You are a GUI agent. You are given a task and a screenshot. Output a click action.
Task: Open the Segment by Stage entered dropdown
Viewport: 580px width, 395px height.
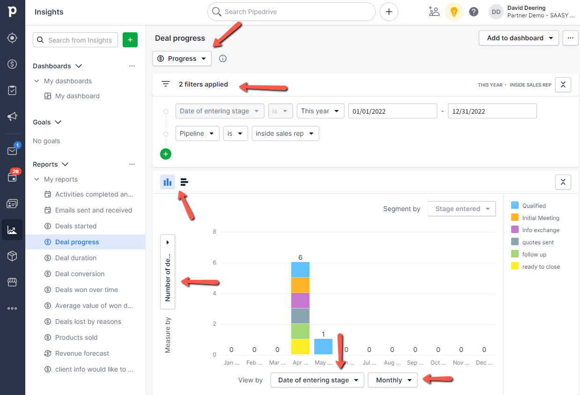pos(462,209)
